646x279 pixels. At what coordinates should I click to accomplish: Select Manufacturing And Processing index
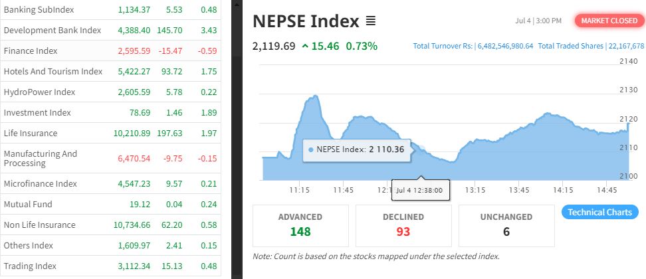pyautogui.click(x=41, y=158)
